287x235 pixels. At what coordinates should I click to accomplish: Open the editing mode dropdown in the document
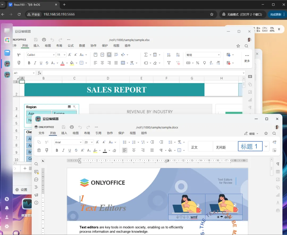pyautogui.click(x=251, y=134)
